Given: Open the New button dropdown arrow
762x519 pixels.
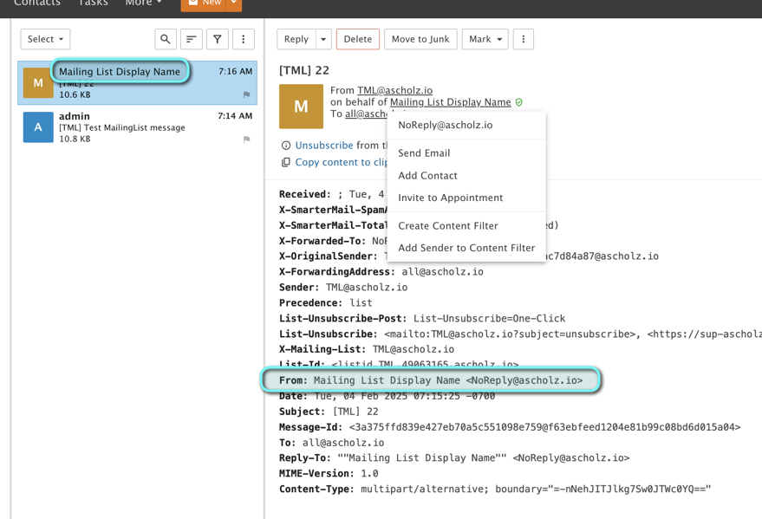Looking at the screenshot, I should click(233, 3).
